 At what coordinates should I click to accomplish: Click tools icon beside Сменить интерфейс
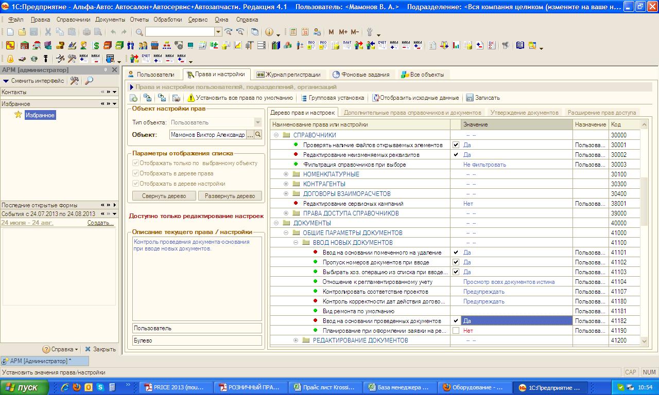(75, 81)
